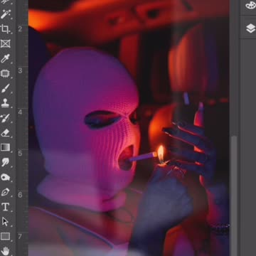The height and width of the screenshot is (256, 256).
Task: Choose the Pen tool
Action: (5, 192)
